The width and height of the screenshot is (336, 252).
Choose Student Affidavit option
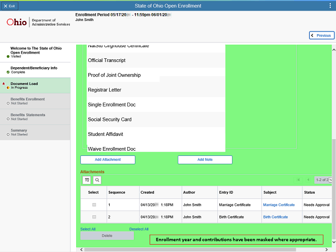coord(156,134)
